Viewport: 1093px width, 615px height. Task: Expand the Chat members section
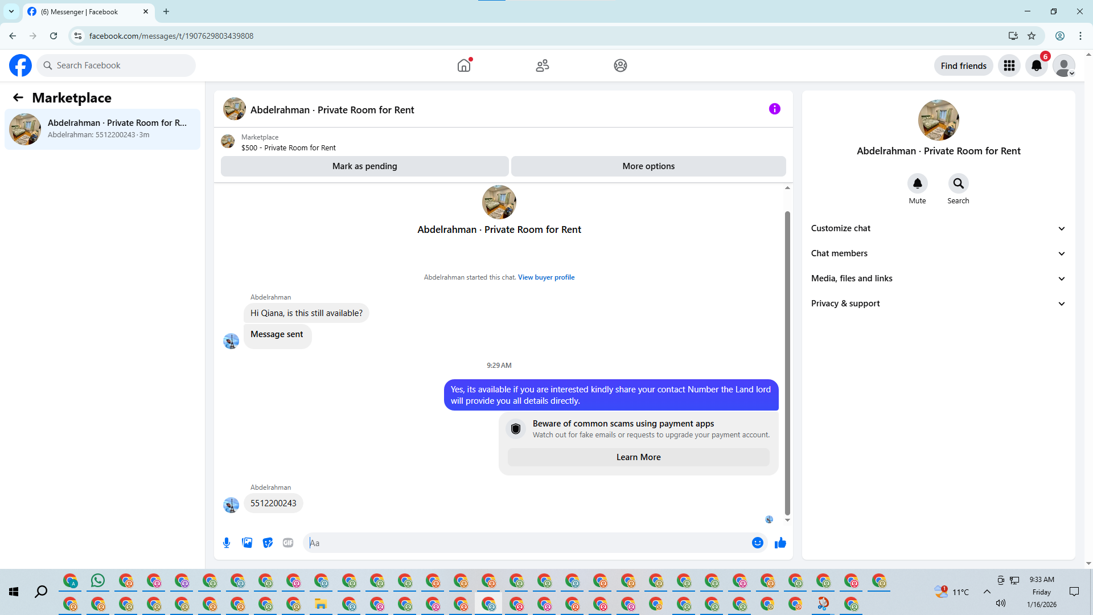938,253
